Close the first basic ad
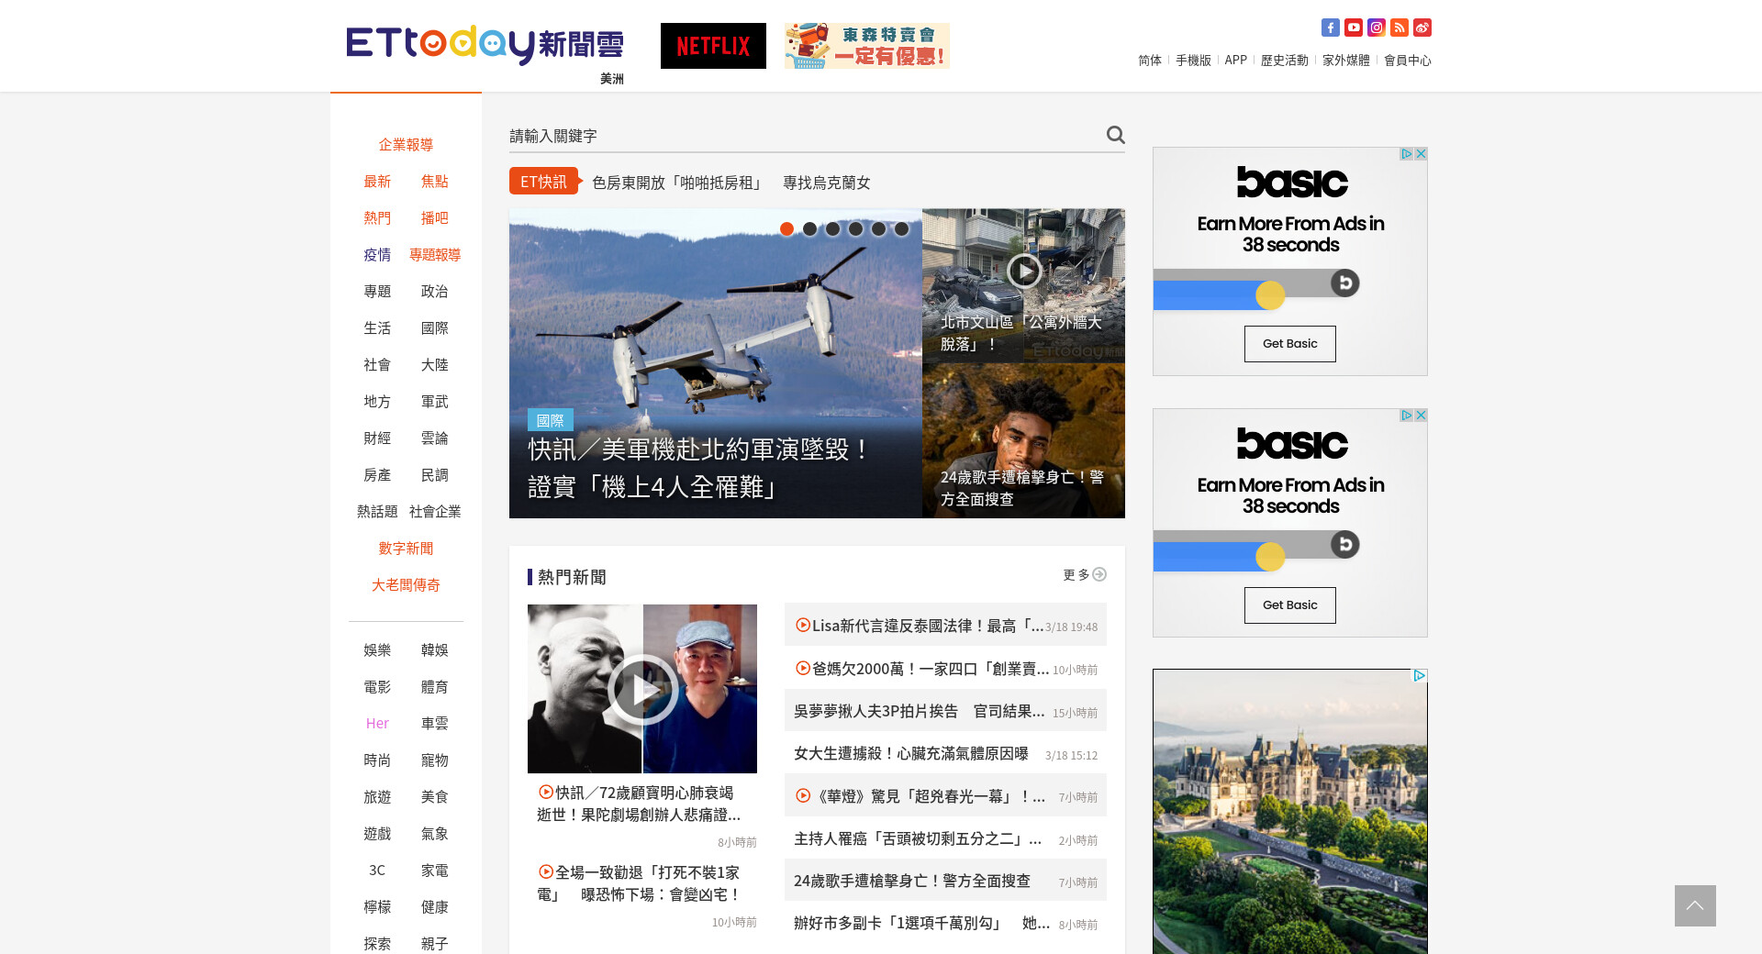The image size is (1762, 954). point(1421,154)
